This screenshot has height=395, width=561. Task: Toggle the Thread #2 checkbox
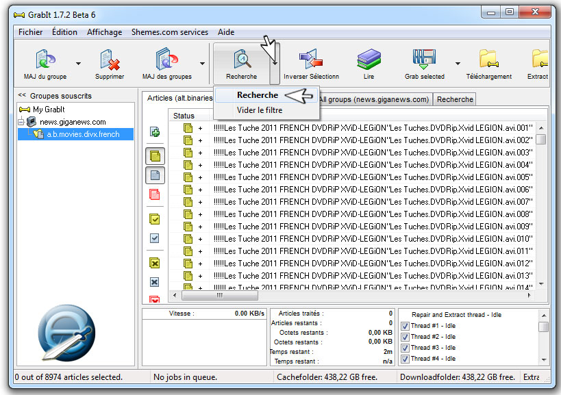(x=405, y=337)
